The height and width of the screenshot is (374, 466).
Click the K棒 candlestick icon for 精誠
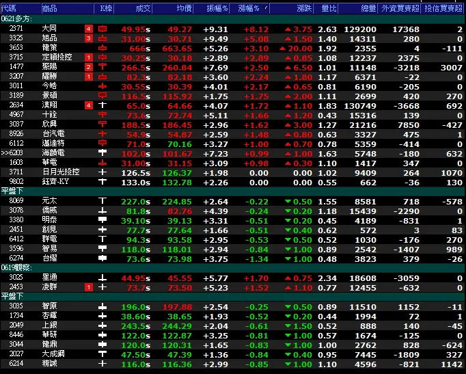click(102, 364)
